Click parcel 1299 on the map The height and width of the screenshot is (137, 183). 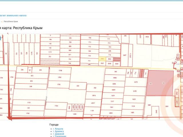pos(75,114)
